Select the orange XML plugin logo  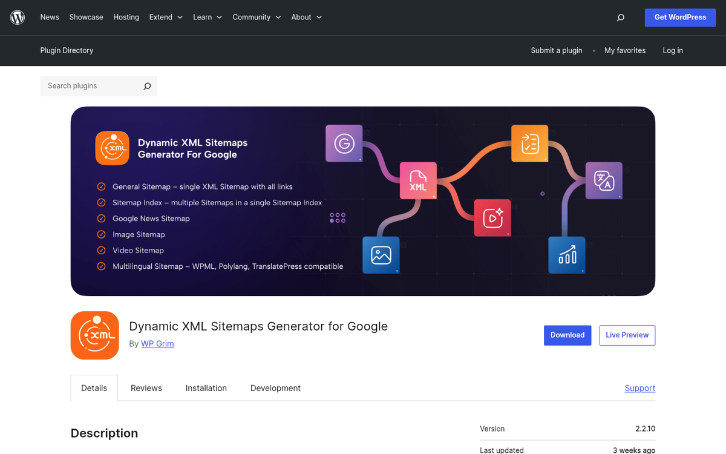pyautogui.click(x=94, y=335)
